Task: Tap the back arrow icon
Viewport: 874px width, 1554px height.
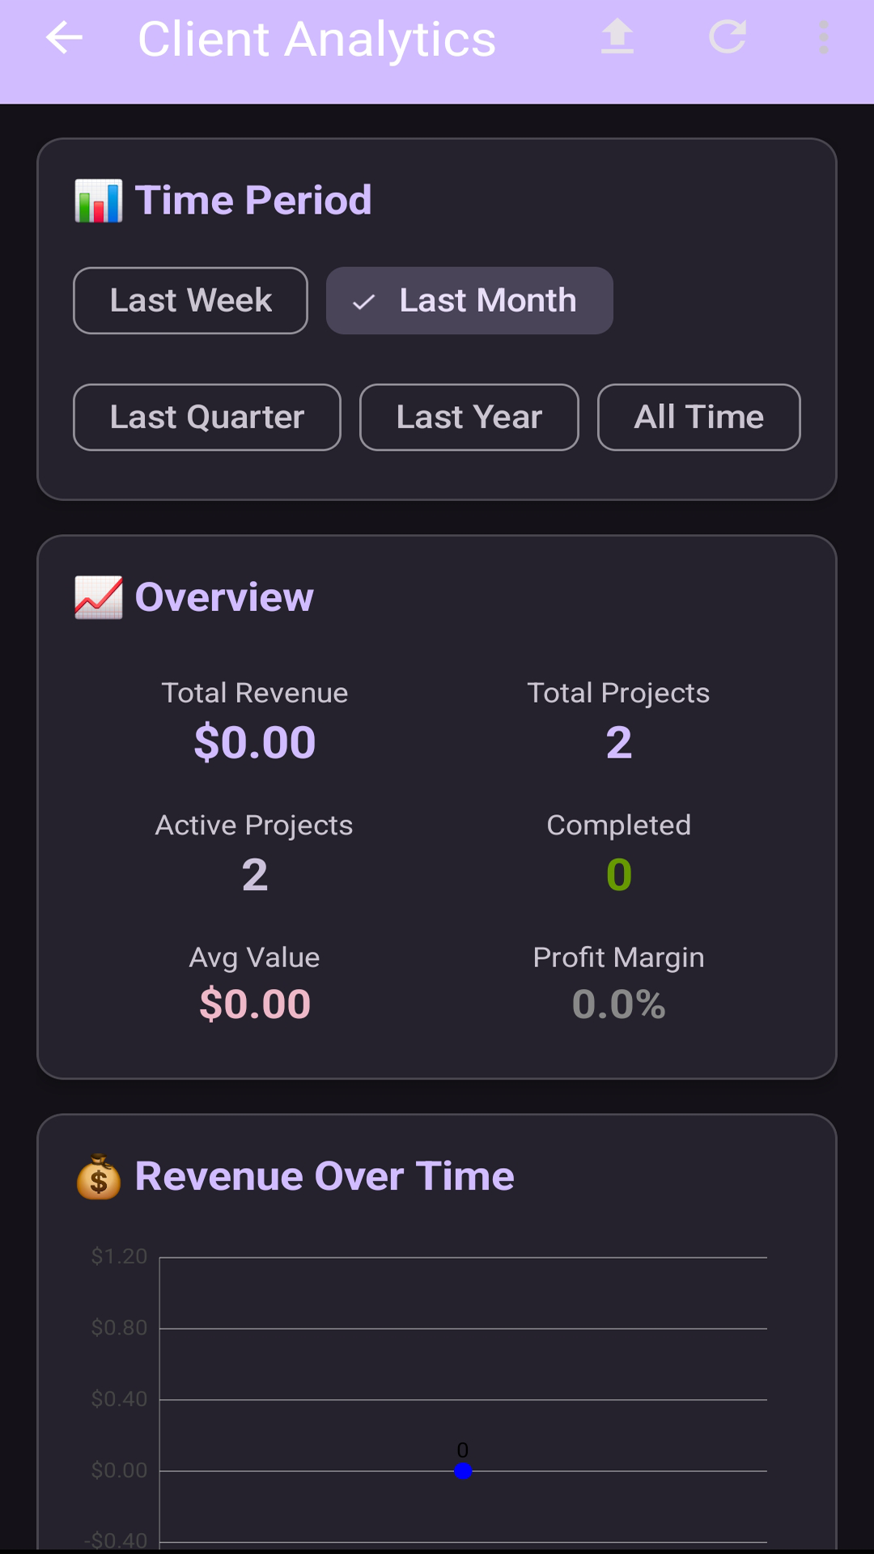Action: click(65, 38)
